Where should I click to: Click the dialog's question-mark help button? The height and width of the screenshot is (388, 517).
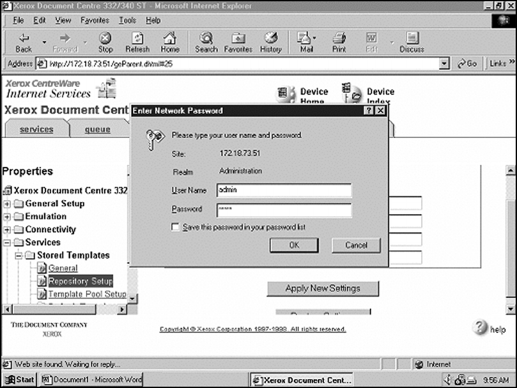369,111
